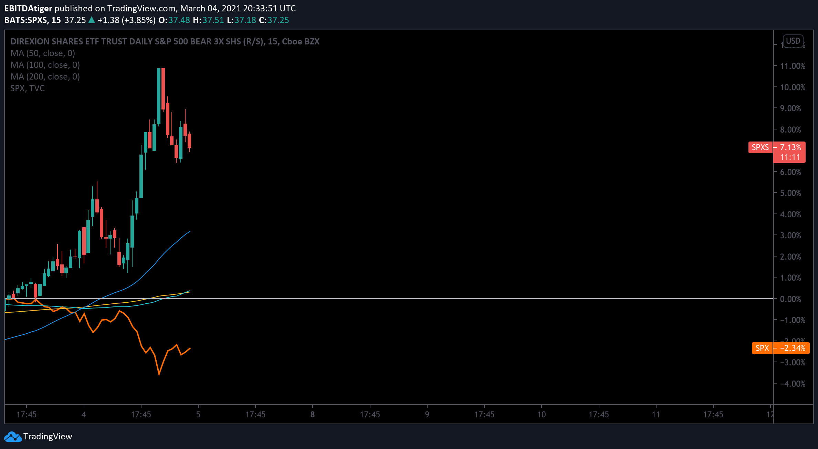This screenshot has height=449, width=818.
Task: Click the TradingView cloud logo icon
Action: 13,437
